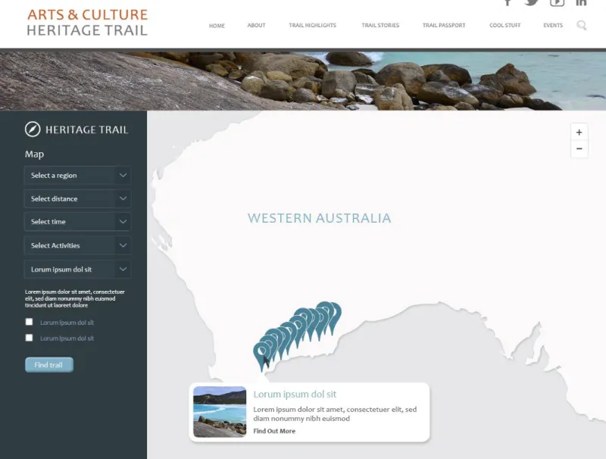606x459 pixels.
Task: Click the Heritage Trail sidebar title
Action: (x=86, y=130)
